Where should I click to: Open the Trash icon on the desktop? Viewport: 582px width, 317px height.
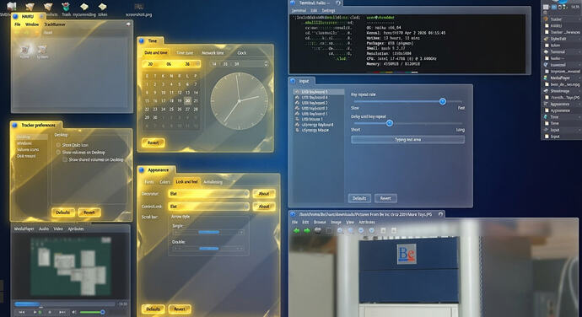66,9
